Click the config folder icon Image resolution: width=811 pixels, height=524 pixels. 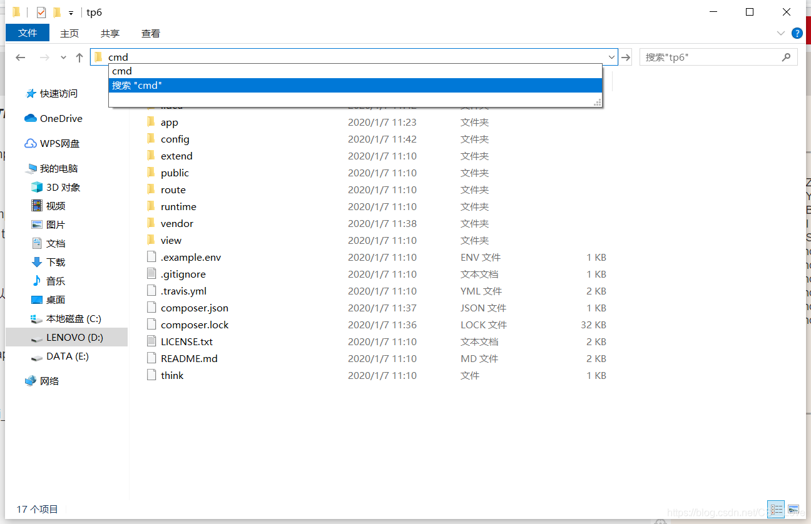[x=150, y=139]
